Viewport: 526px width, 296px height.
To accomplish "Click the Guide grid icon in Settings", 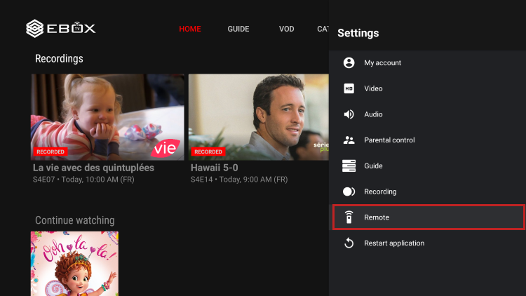I will (x=349, y=166).
